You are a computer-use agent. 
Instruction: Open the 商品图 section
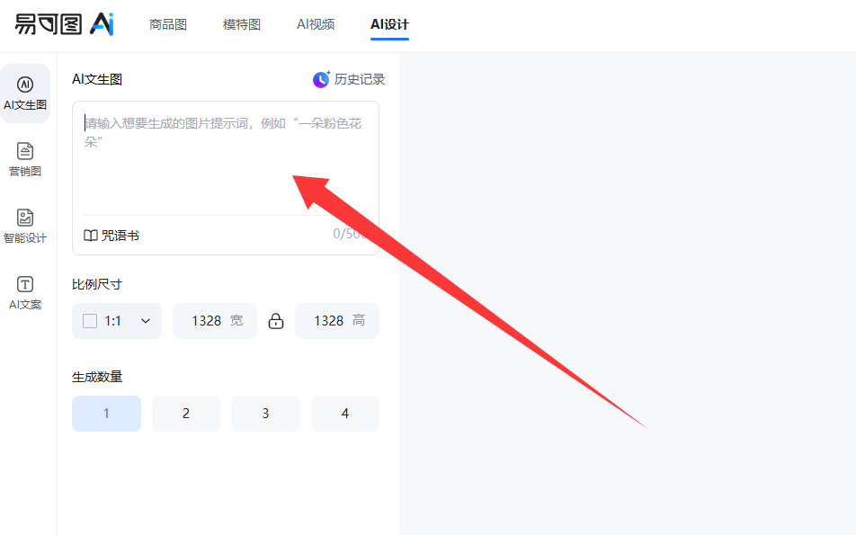click(168, 24)
